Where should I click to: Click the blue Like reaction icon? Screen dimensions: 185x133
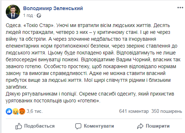click(9, 111)
